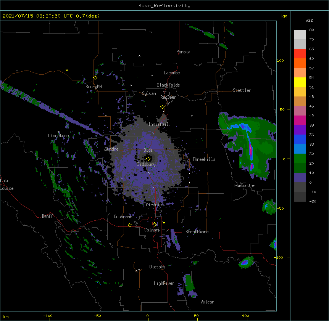Click the white asterisk above the Limestone label
The image size is (329, 321).
58,132
